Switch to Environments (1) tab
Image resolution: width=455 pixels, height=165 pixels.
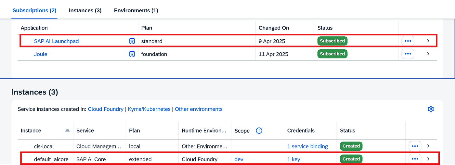[136, 10]
